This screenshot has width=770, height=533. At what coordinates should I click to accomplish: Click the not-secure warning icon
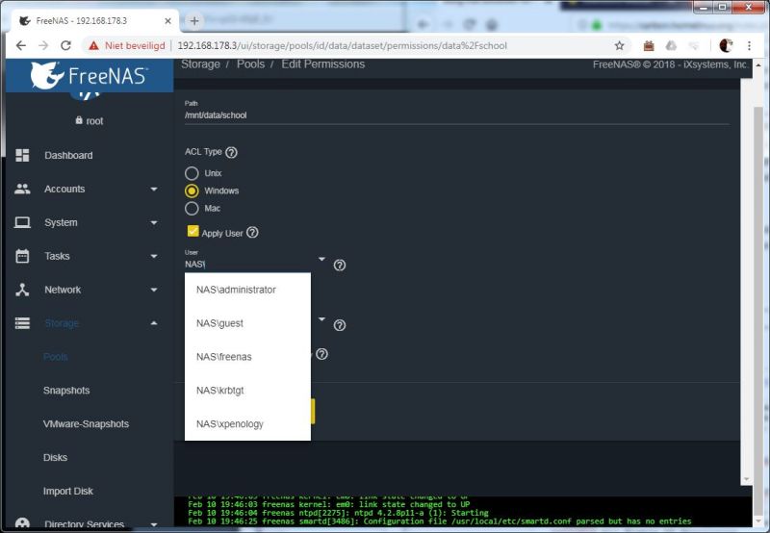coord(93,45)
